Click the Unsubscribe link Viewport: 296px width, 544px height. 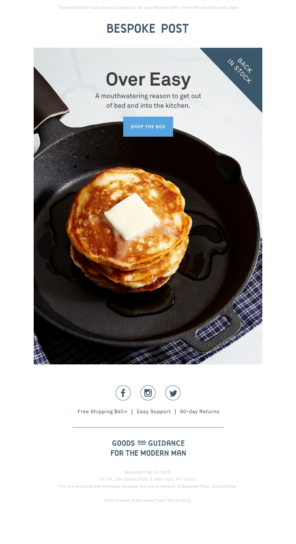(223, 486)
